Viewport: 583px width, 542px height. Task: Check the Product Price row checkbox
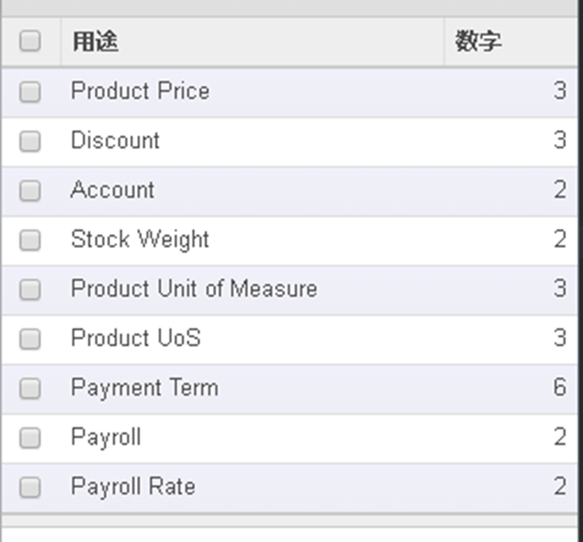coord(30,92)
